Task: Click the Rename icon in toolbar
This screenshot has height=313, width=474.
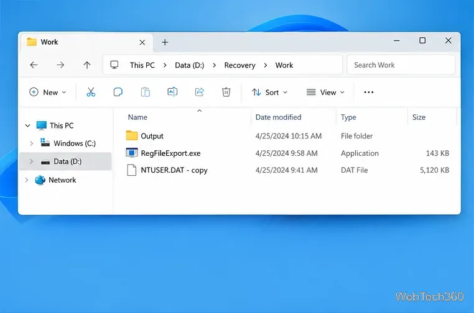Action: (x=172, y=92)
